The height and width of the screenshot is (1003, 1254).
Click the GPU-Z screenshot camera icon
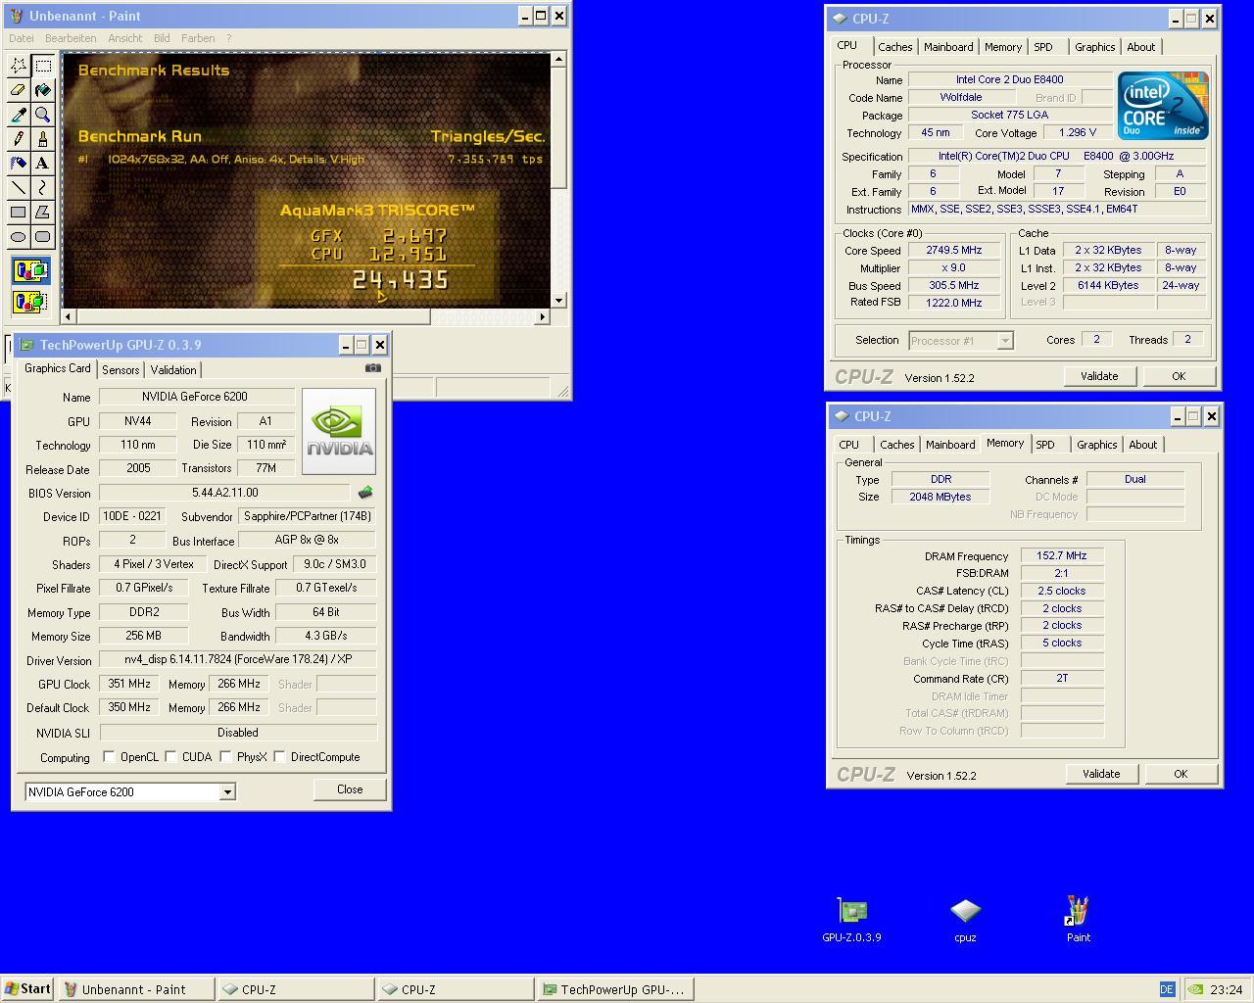click(373, 368)
